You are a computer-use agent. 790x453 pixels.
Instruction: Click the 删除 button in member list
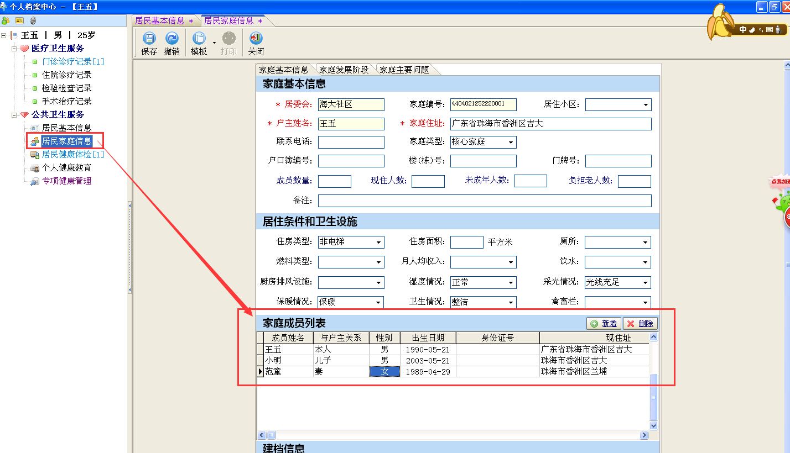click(x=640, y=324)
